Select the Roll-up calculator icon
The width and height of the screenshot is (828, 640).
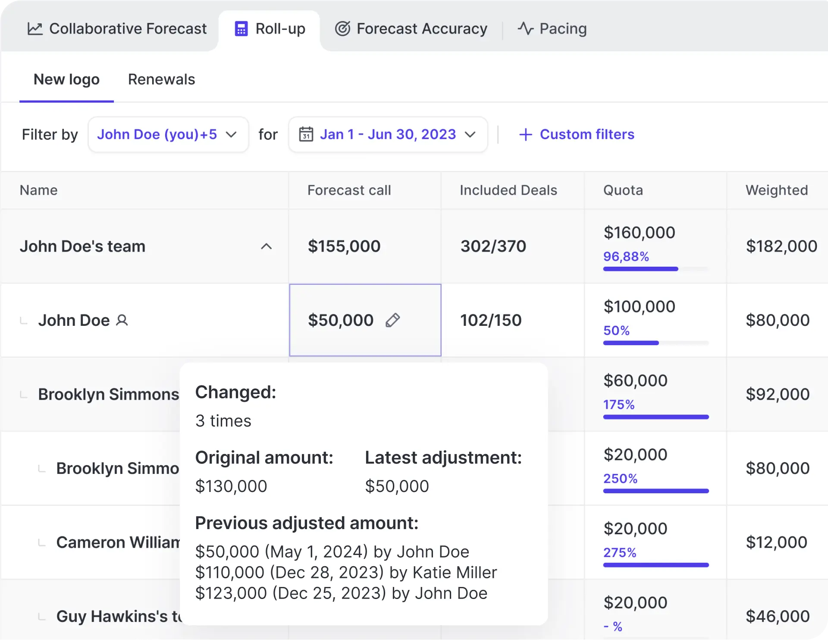point(241,28)
